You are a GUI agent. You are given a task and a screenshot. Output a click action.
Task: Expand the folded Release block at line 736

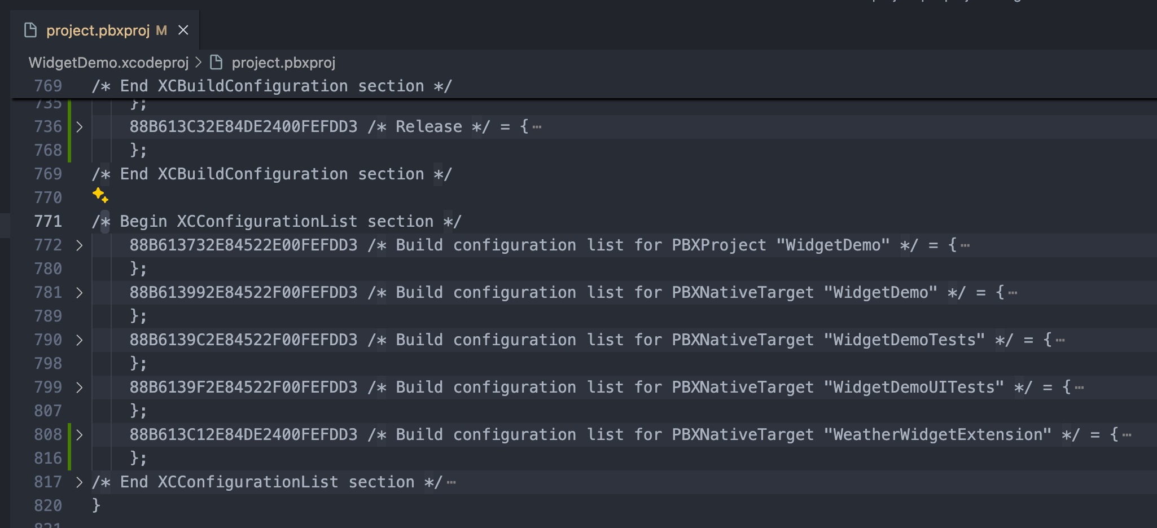80,127
